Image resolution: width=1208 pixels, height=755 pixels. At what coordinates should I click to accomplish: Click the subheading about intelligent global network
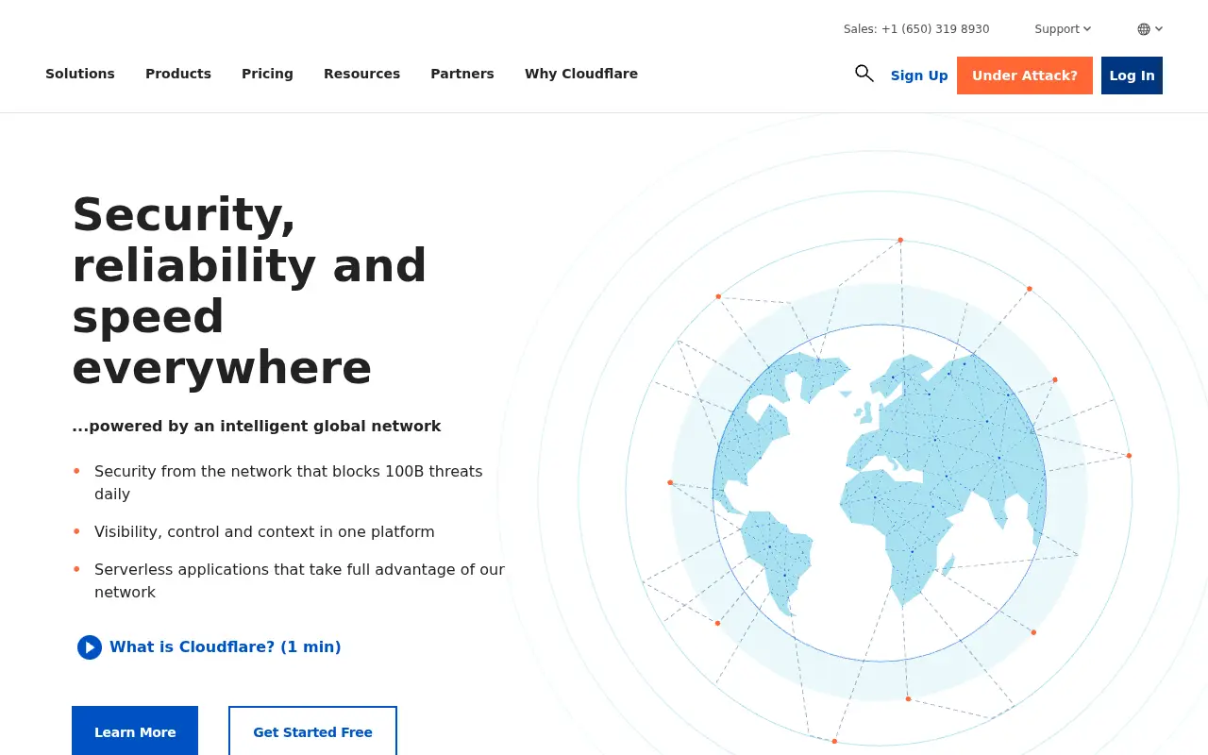coord(257,427)
